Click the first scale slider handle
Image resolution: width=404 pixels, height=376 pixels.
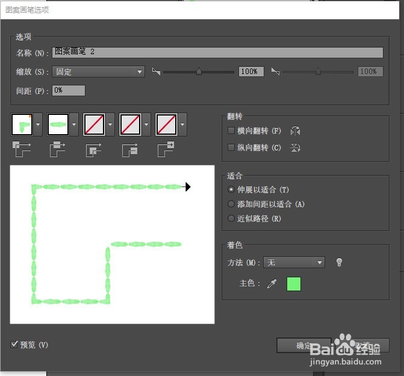tap(199, 71)
